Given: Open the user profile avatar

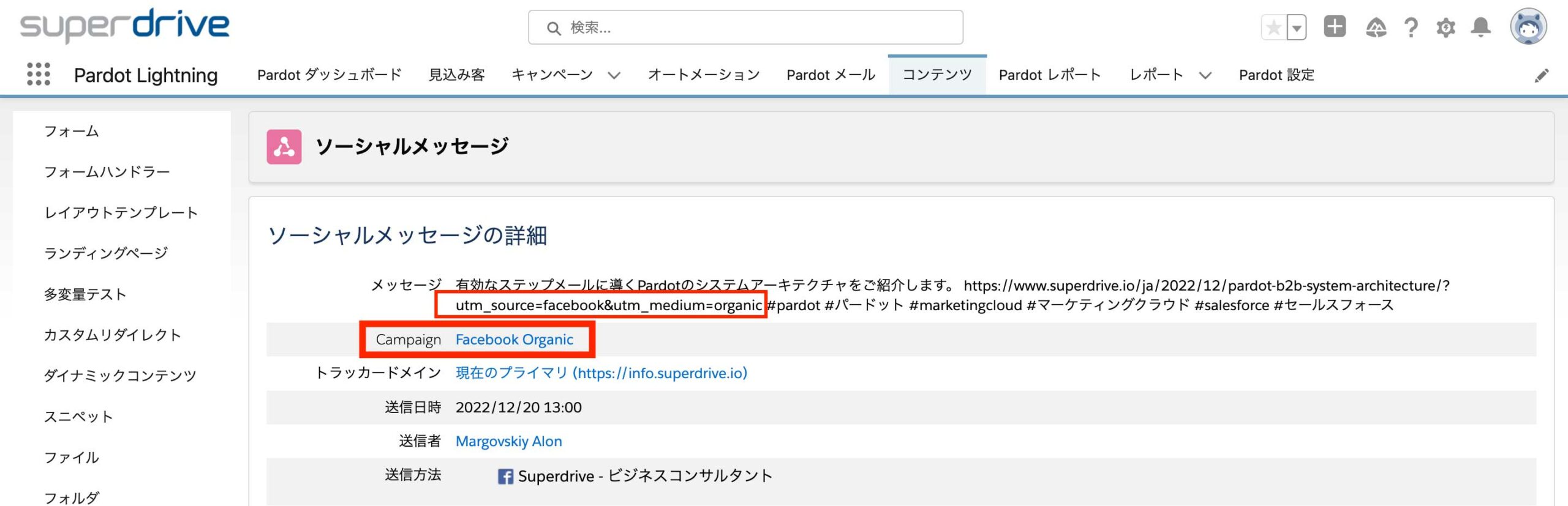Looking at the screenshot, I should 1528,27.
